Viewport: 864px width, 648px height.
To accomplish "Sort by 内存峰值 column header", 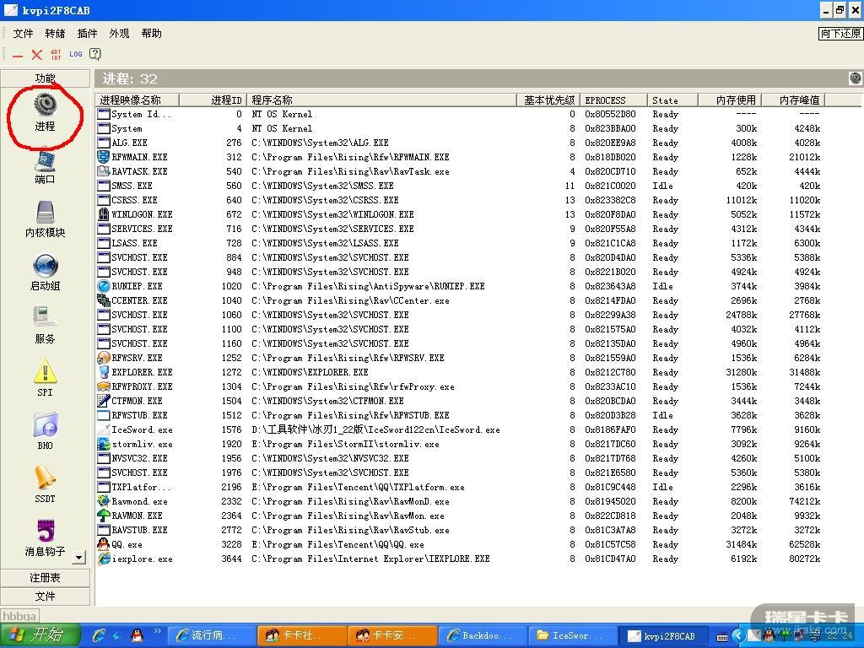I will 794,100.
